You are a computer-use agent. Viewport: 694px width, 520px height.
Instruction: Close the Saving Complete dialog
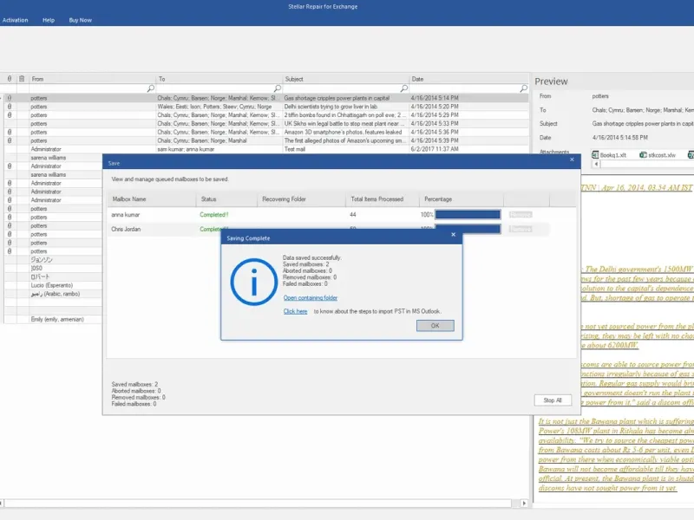[453, 234]
